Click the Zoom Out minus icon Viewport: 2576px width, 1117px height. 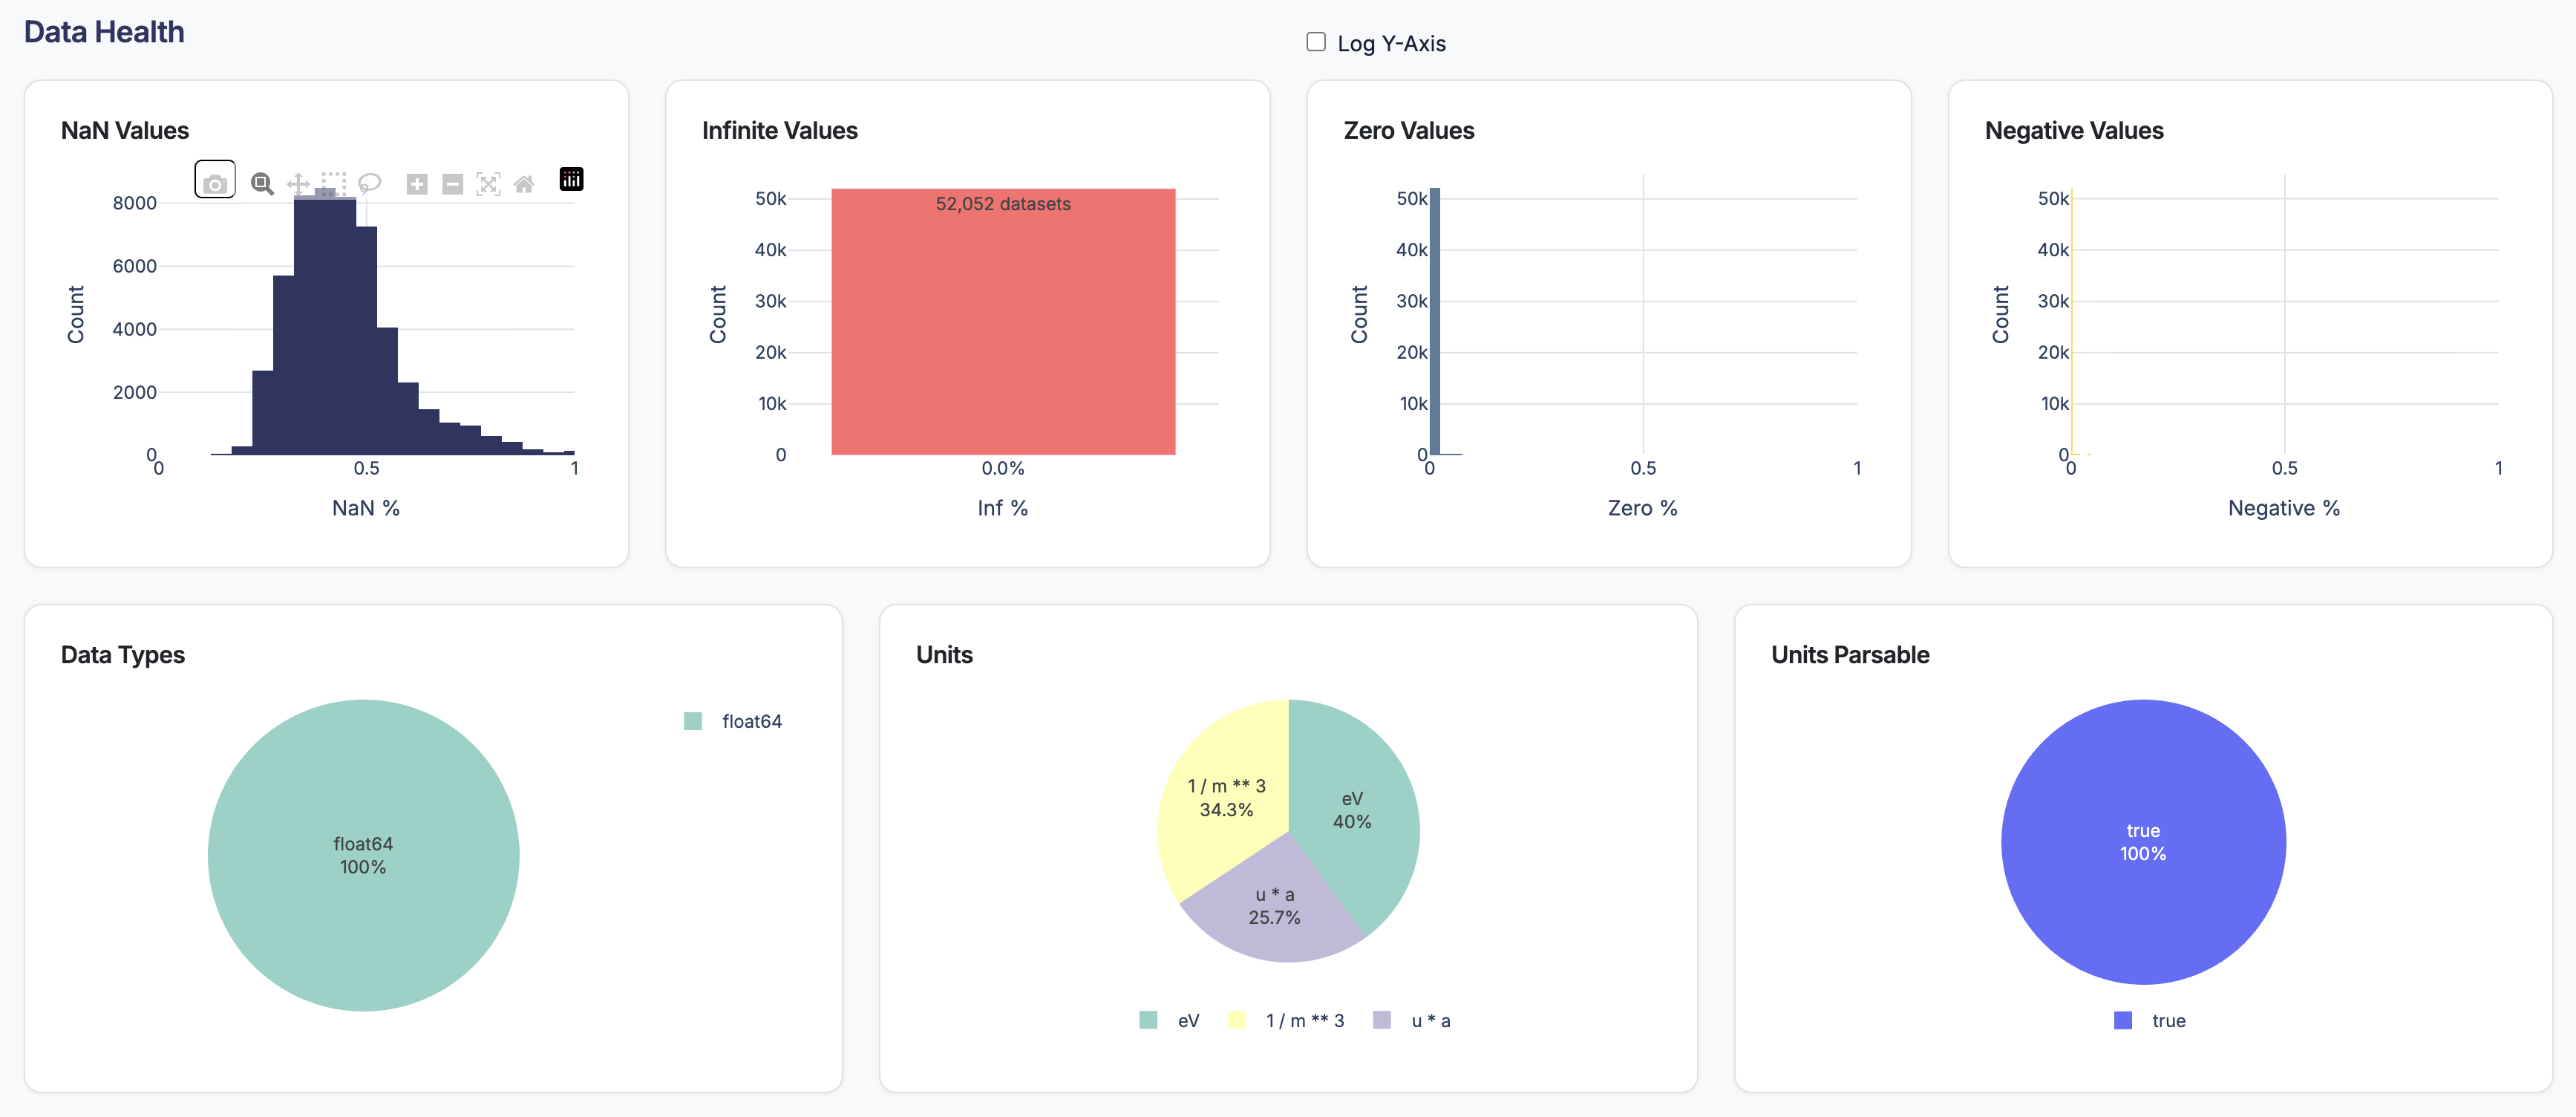[453, 183]
